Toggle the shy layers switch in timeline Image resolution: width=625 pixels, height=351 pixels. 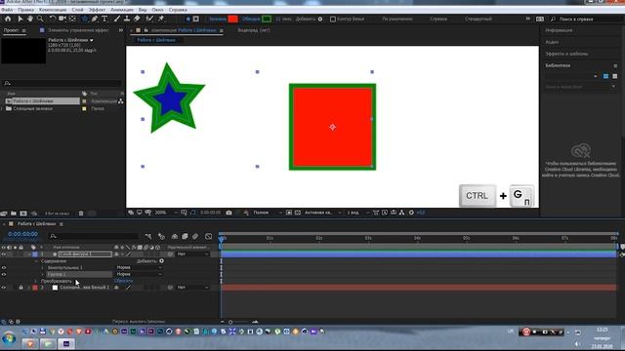pos(175,236)
